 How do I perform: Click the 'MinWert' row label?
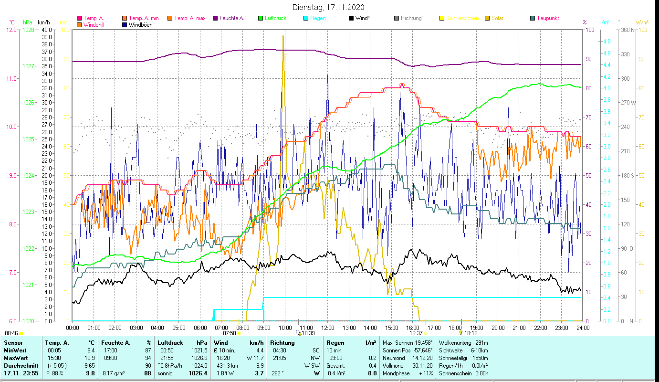[15, 350]
